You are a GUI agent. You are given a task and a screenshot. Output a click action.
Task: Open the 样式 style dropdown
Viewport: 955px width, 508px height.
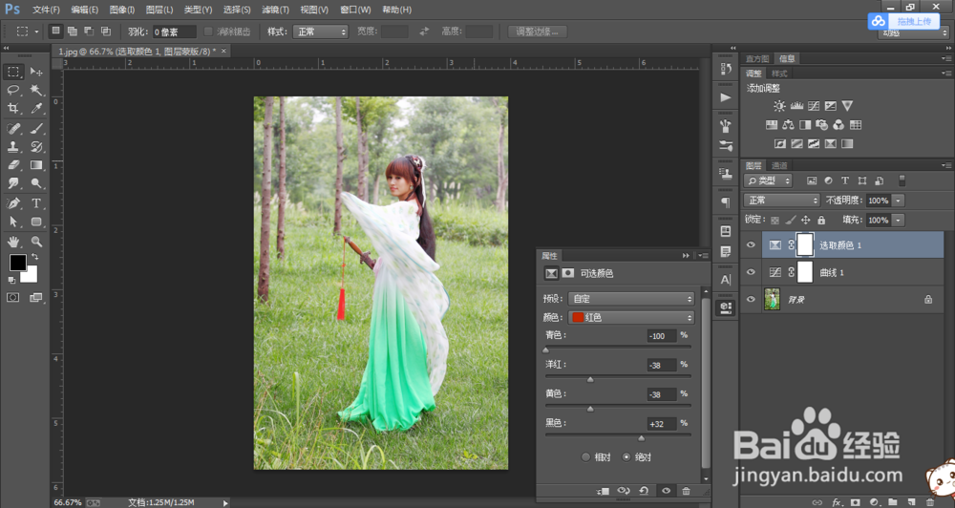coord(320,32)
